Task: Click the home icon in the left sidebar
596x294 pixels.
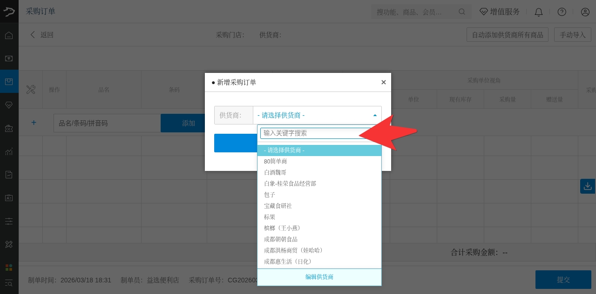Action: click(x=9, y=35)
